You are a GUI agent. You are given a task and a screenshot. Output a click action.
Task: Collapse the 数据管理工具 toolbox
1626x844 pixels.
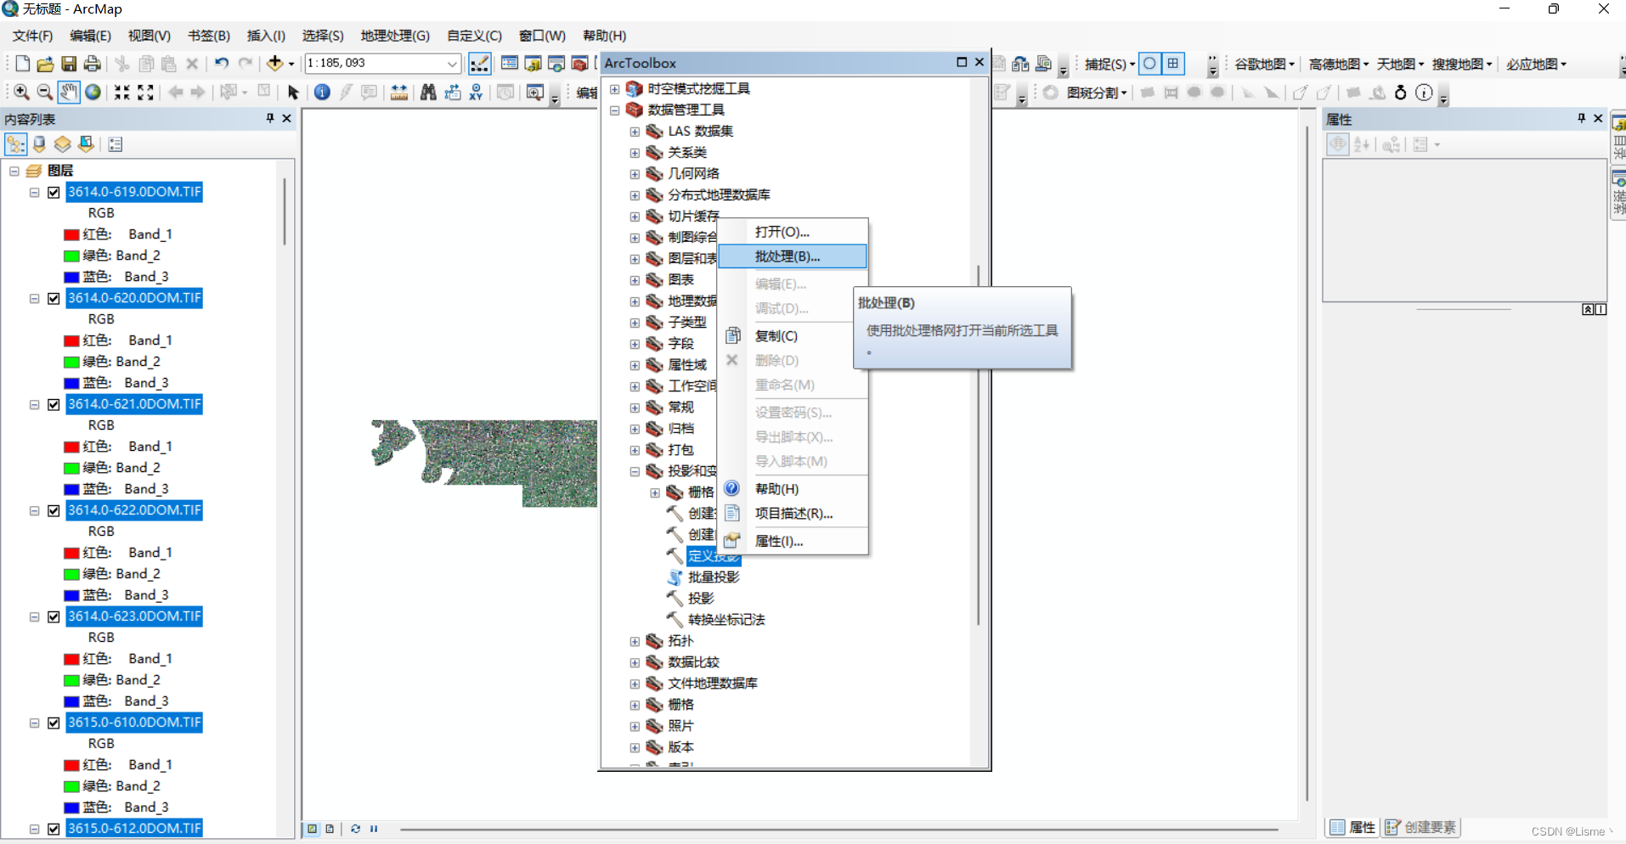coord(614,110)
